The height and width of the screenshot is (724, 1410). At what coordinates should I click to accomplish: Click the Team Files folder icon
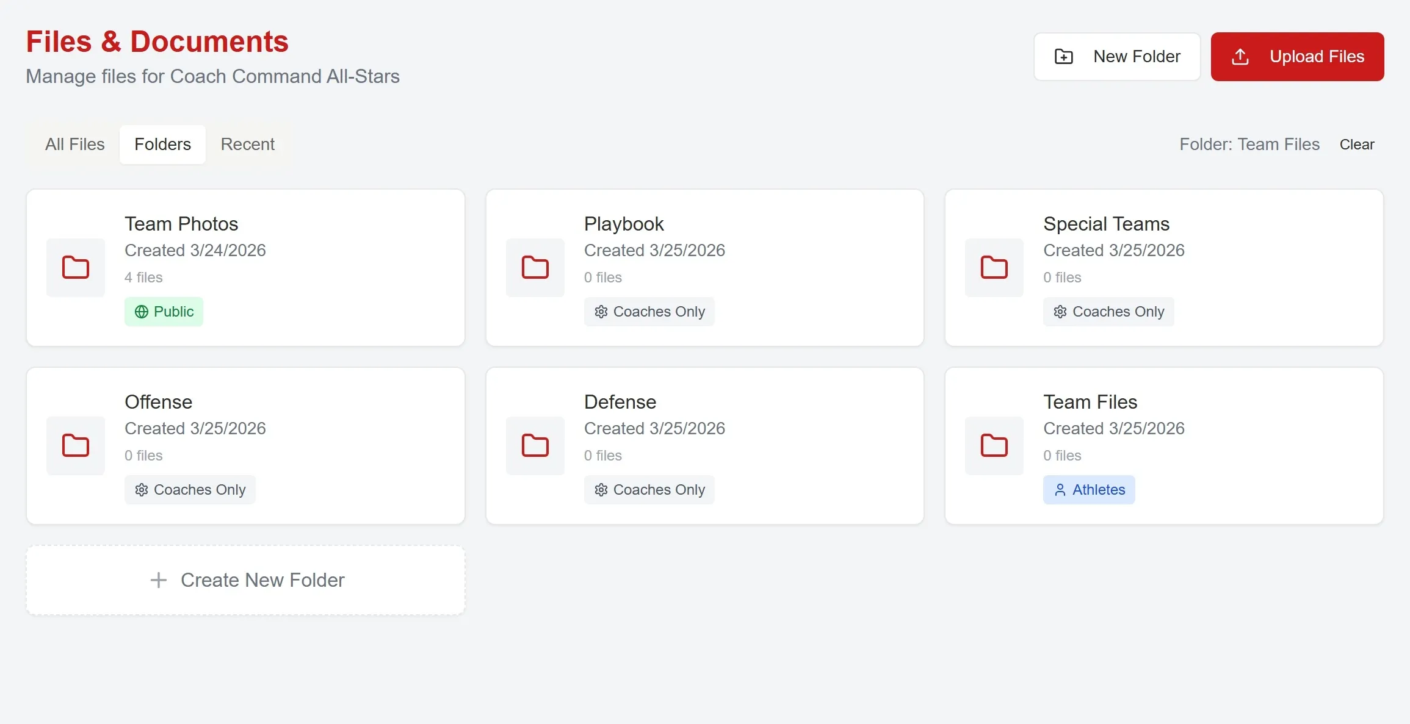pyautogui.click(x=994, y=445)
